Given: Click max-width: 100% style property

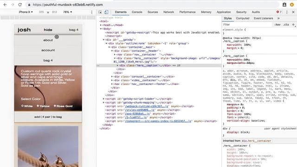Looking at the screenshot, I should (239, 45).
